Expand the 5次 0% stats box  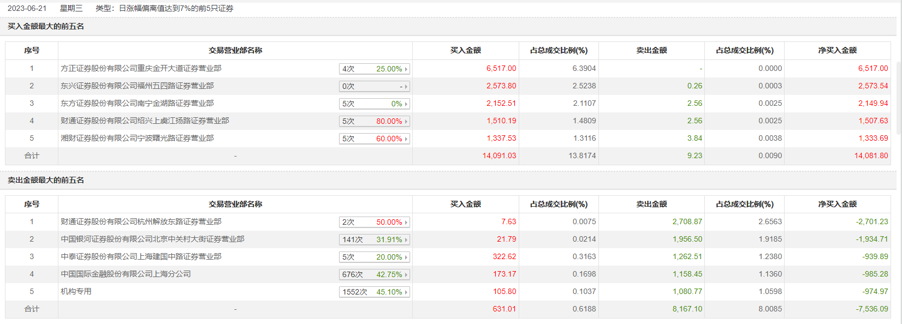374,104
